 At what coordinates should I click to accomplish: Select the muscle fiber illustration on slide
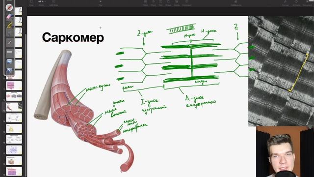[x=84, y=110]
